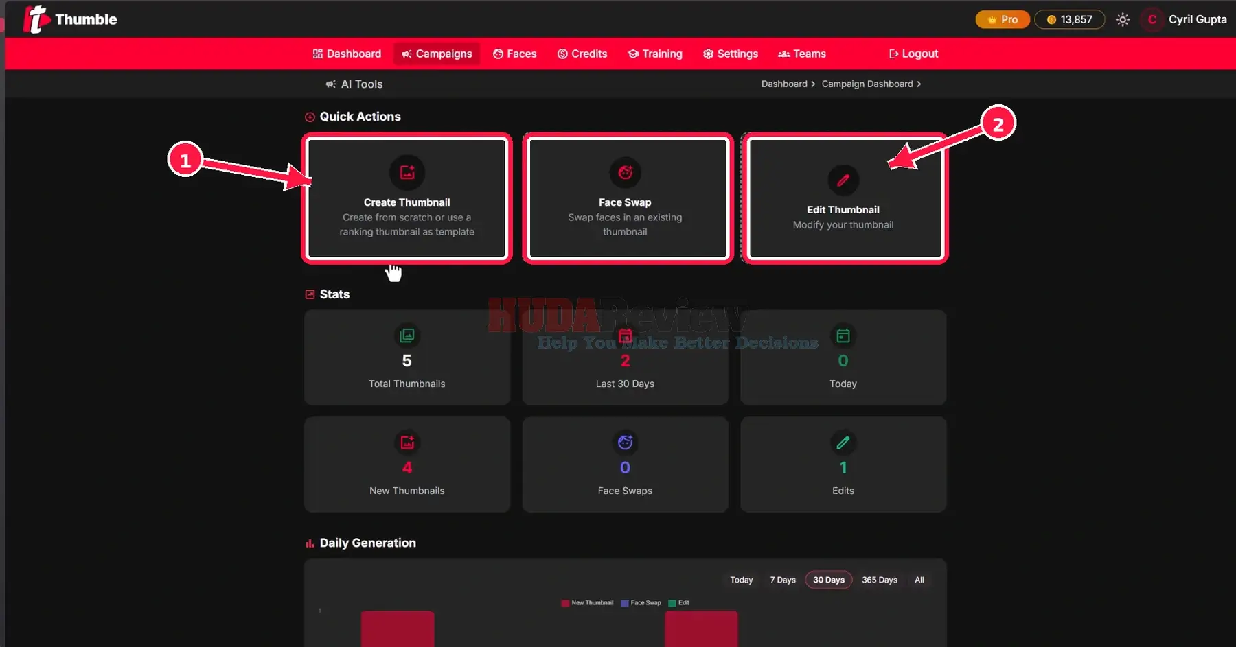
Task: Toggle Face Swap legend swatch
Action: click(x=625, y=603)
